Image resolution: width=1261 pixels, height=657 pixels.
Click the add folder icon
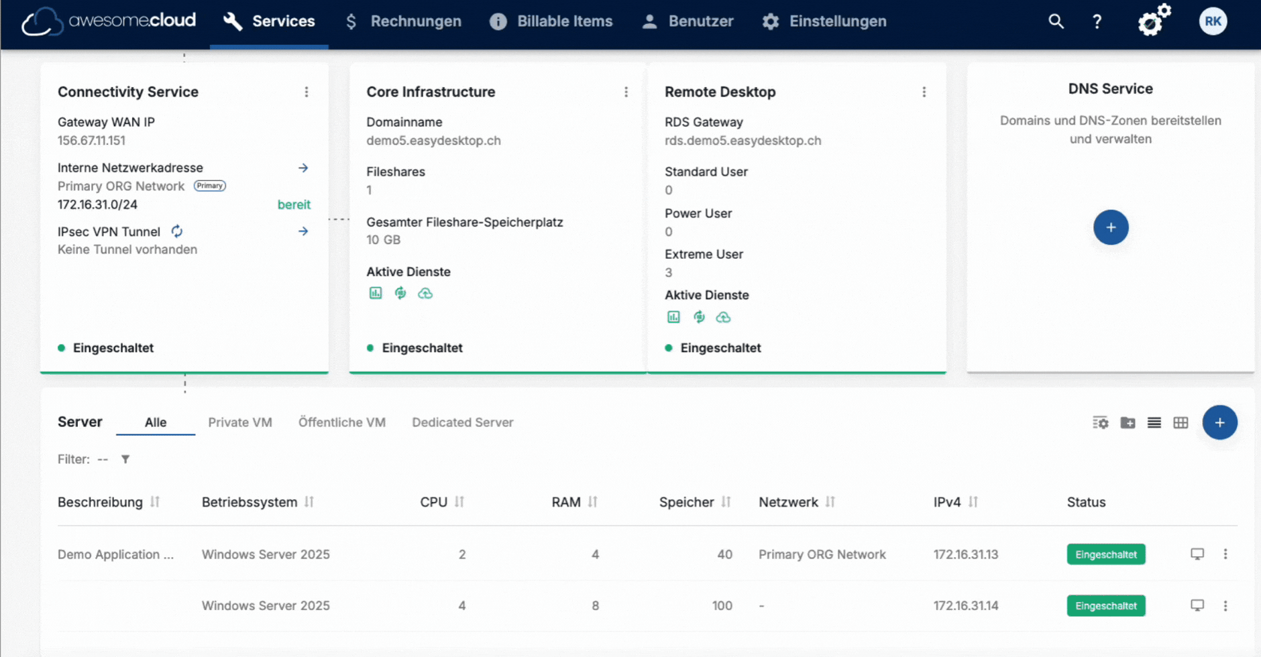(x=1128, y=422)
